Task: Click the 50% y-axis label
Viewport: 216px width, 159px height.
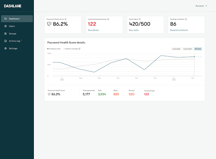Action: click(49, 65)
